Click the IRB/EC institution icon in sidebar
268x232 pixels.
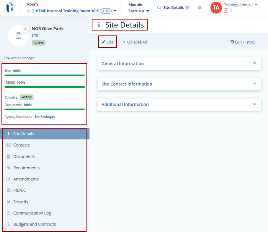coord(9,190)
